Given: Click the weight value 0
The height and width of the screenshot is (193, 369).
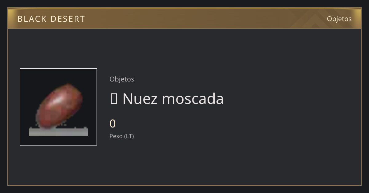Looking at the screenshot, I should [x=113, y=124].
